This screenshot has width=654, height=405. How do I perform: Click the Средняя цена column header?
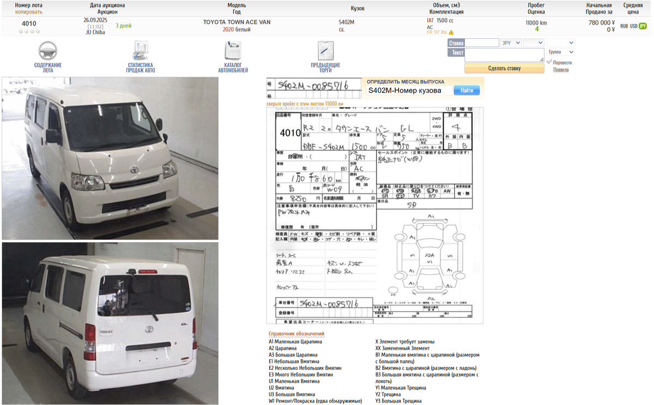[x=633, y=8]
